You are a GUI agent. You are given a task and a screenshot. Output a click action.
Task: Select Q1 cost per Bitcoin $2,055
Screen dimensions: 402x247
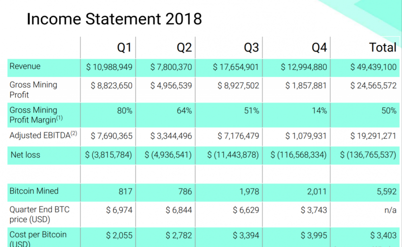(119, 235)
